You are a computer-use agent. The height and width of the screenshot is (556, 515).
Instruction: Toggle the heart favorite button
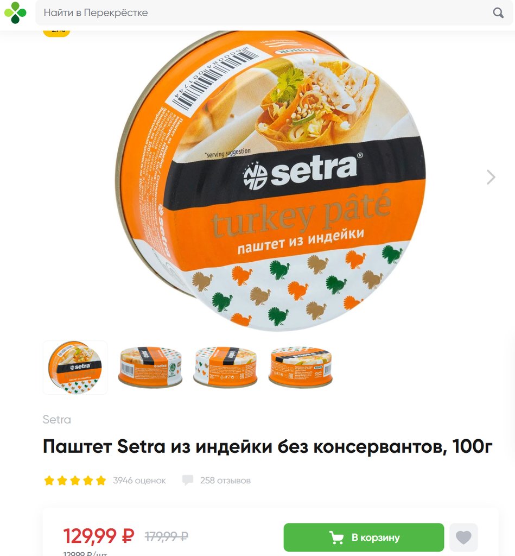coord(463,537)
